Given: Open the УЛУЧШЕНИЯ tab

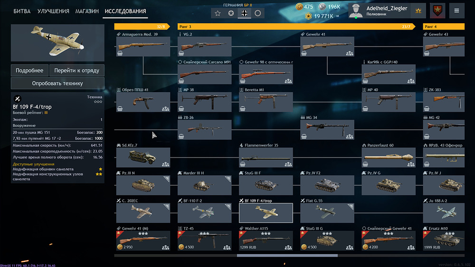Looking at the screenshot, I should [x=53, y=11].
